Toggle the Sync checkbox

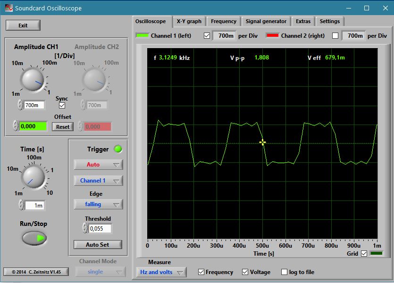(62, 106)
